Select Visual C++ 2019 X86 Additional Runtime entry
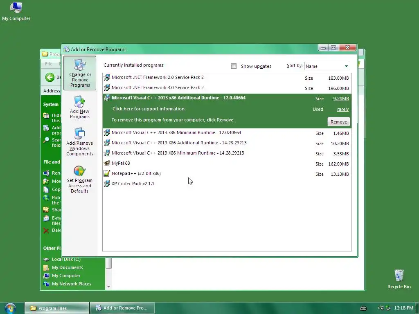This screenshot has width=419, height=314. (x=227, y=143)
